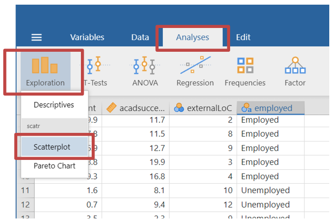The image size is (333, 221).
Task: Select row 11 header in the data grid
Action: pos(26,190)
